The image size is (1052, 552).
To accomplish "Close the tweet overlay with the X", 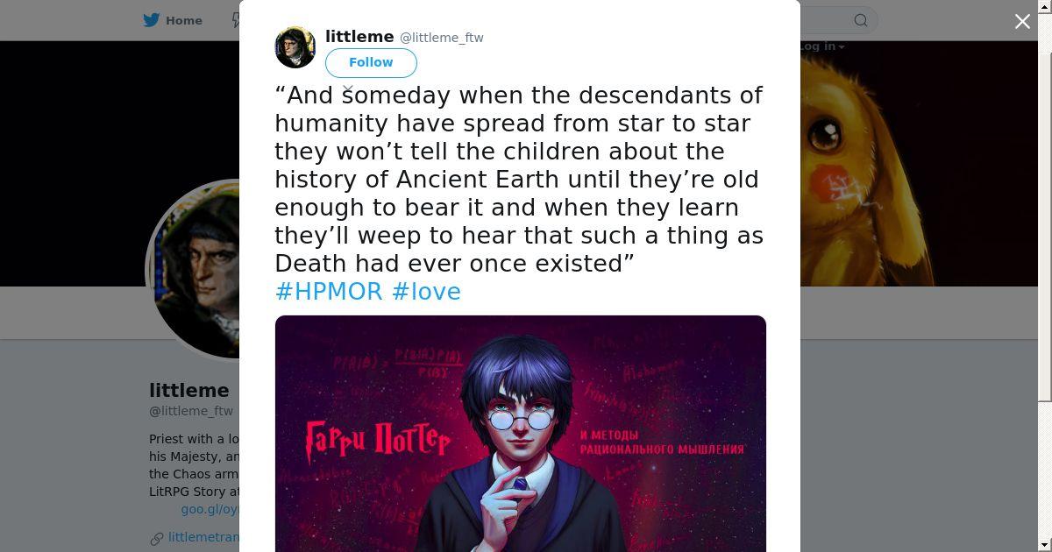I will [1022, 21].
